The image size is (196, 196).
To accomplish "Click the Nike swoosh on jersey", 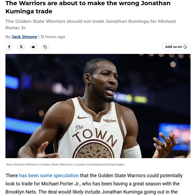I will point(83,117).
